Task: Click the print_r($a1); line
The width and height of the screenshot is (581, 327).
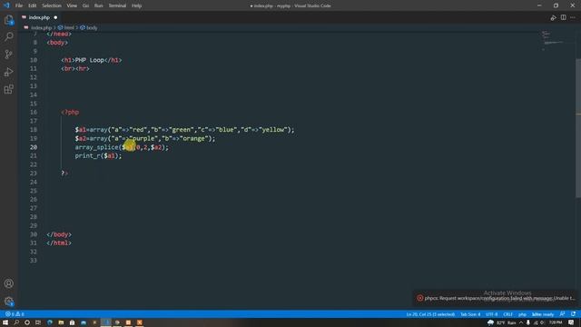Action: coord(98,155)
